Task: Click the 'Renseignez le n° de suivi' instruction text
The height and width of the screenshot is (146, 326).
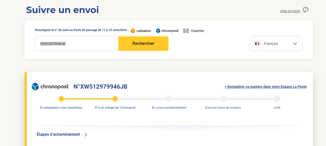Action: (x=81, y=30)
